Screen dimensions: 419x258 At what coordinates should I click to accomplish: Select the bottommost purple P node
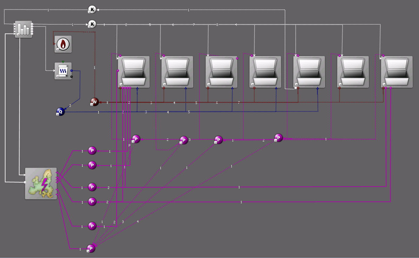pyautogui.click(x=91, y=249)
